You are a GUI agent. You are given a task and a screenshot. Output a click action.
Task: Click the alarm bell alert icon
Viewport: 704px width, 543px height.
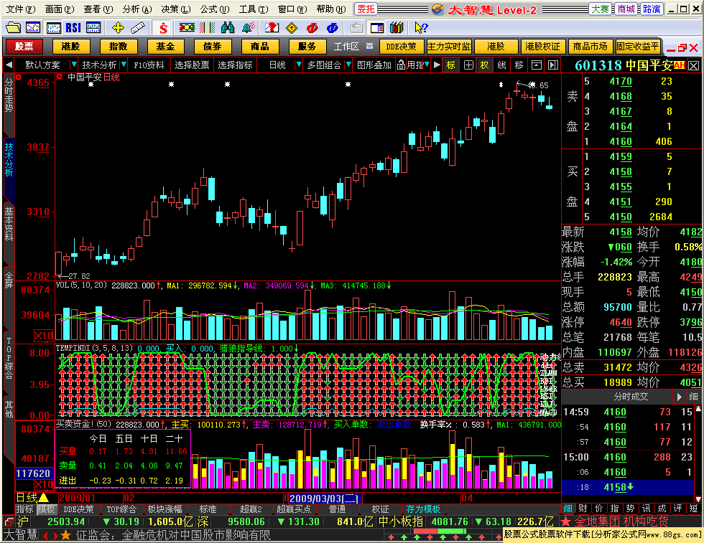248,28
